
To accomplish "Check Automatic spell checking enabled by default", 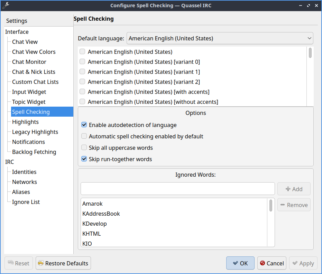I will (x=84, y=136).
